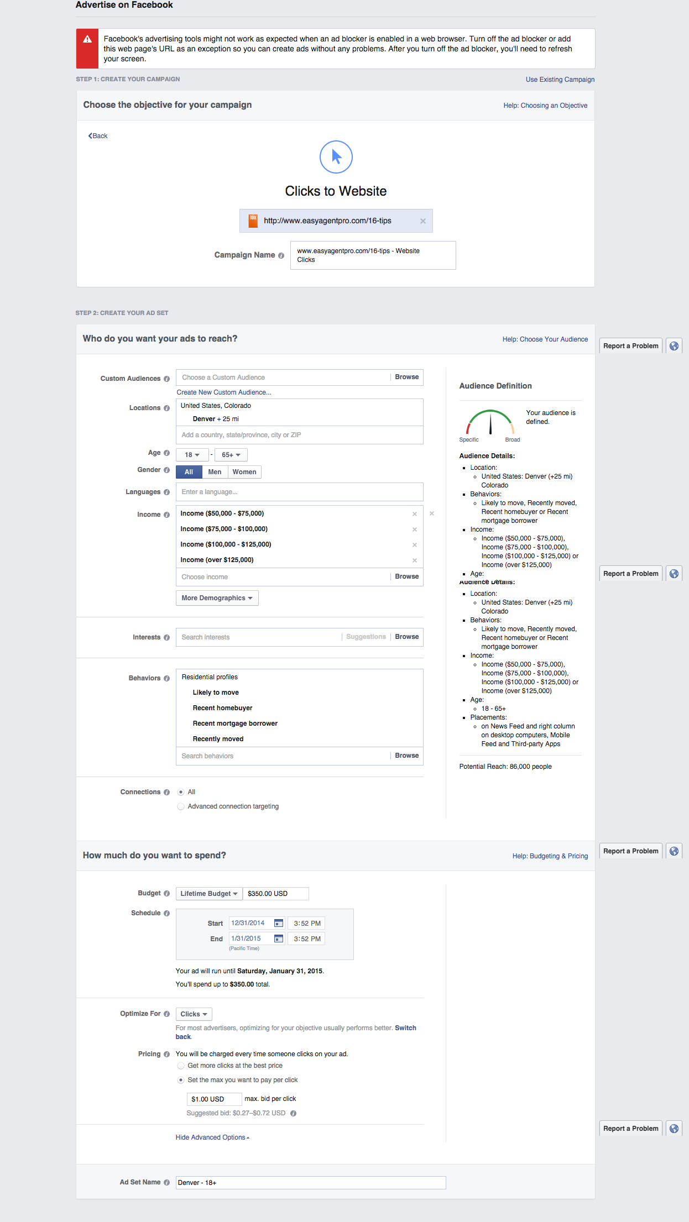
Task: Open Help: Choosing an Objective
Action: pos(545,106)
